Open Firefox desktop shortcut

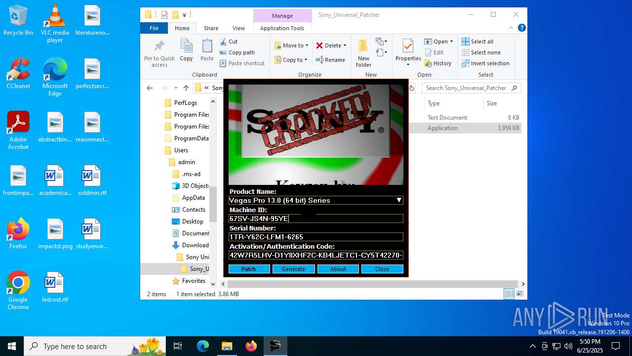18,233
